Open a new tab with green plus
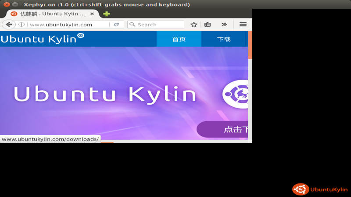 pos(107,14)
